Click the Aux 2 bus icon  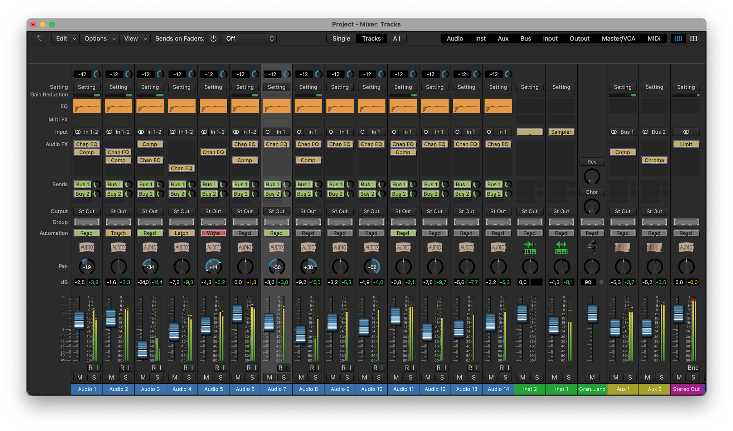654,247
